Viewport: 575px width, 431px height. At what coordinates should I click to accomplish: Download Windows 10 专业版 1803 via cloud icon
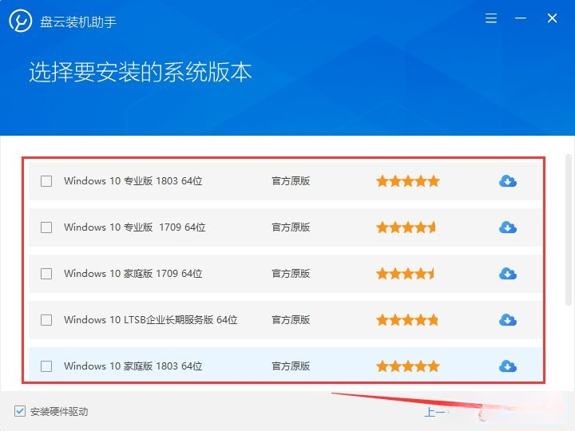tap(508, 181)
